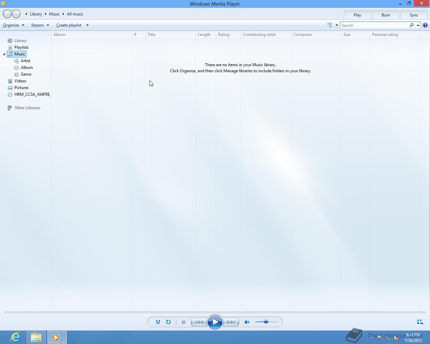Sort by the Length column header
This screenshot has width=430, height=344.
(206, 35)
